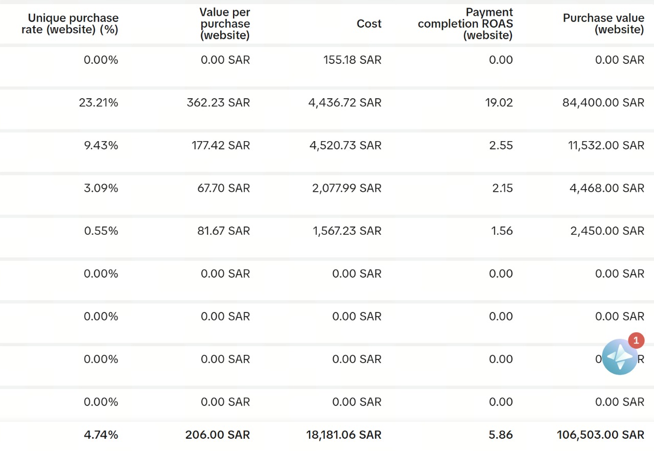Click the total purchase value 106,503.00 SAR
The height and width of the screenshot is (451, 654).
[600, 435]
